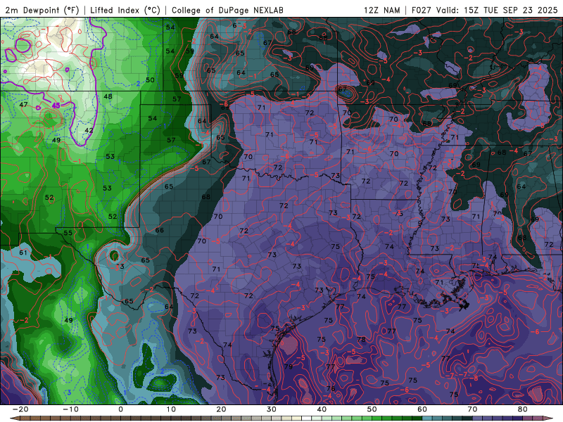The image size is (563, 422).
Task: Click the "2m Dewpoint (°F)" title text
Action: 42,11
